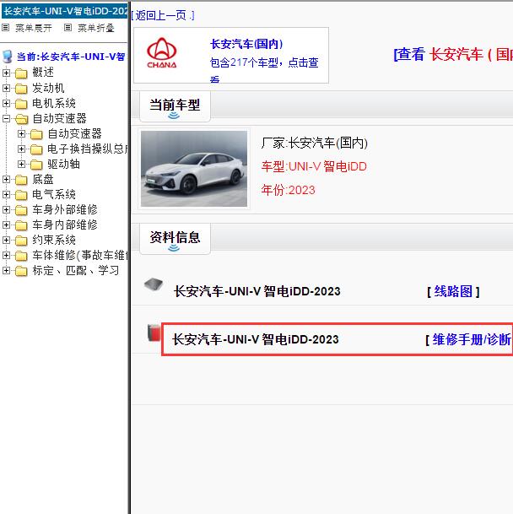Expand the 发动机 tree node
Image resolution: width=513 pixels, height=514 pixels.
tap(6, 88)
